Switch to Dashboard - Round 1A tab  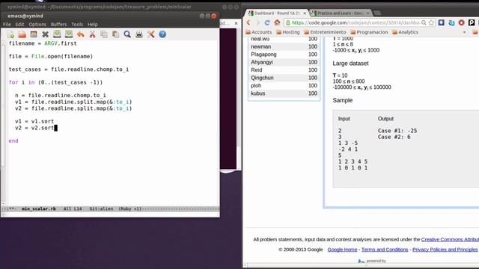point(277,13)
